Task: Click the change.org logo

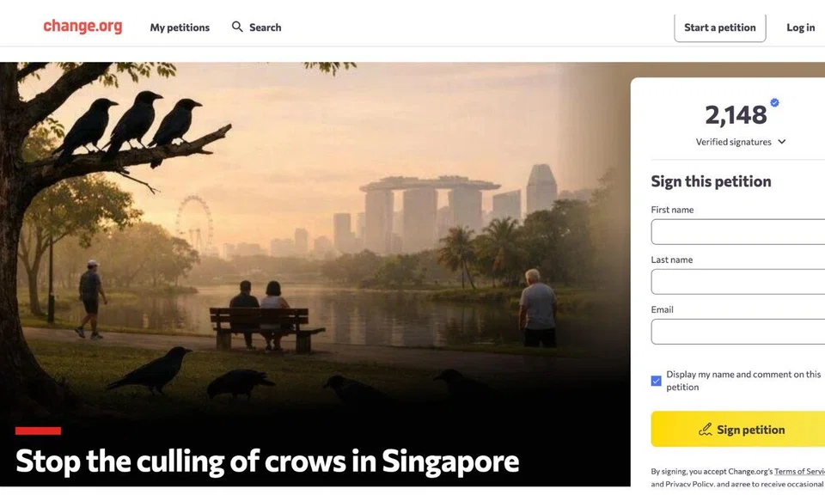Action: click(82, 27)
